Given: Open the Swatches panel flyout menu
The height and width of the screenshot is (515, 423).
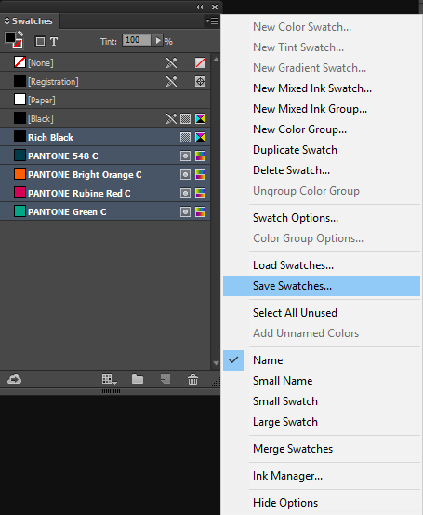Looking at the screenshot, I should [x=212, y=21].
